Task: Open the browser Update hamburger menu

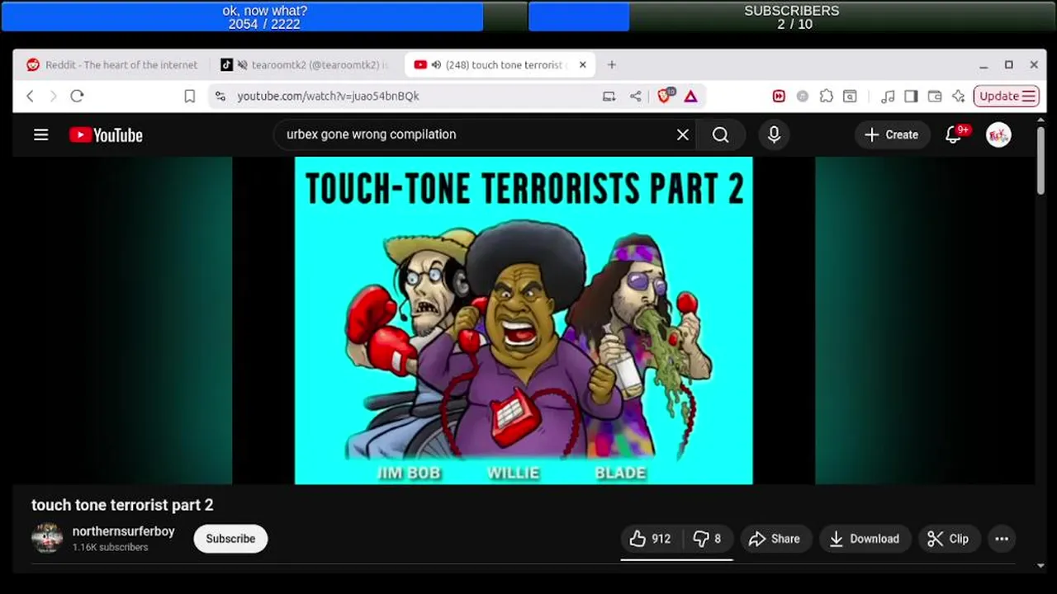Action: (1006, 96)
